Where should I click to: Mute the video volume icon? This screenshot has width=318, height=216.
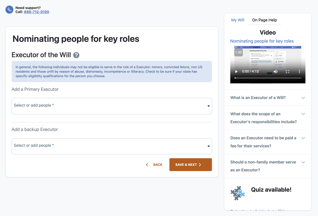click(x=275, y=72)
